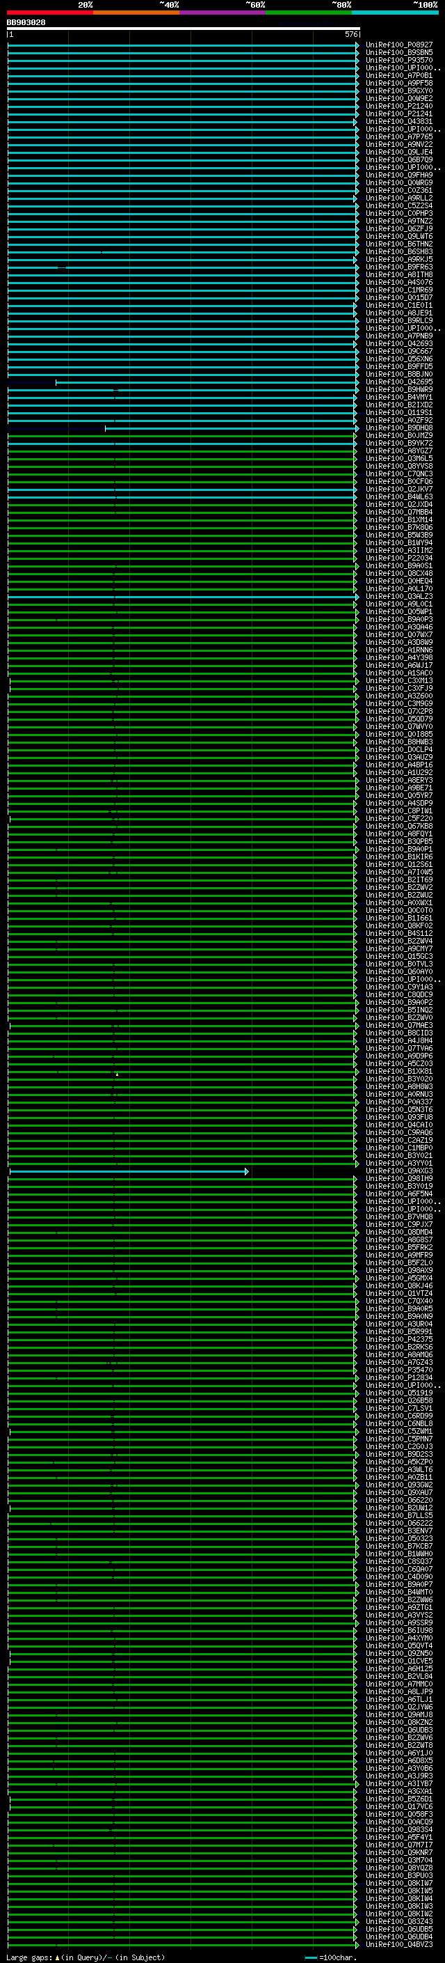Click the green ~80% identity legend segment

point(309,13)
